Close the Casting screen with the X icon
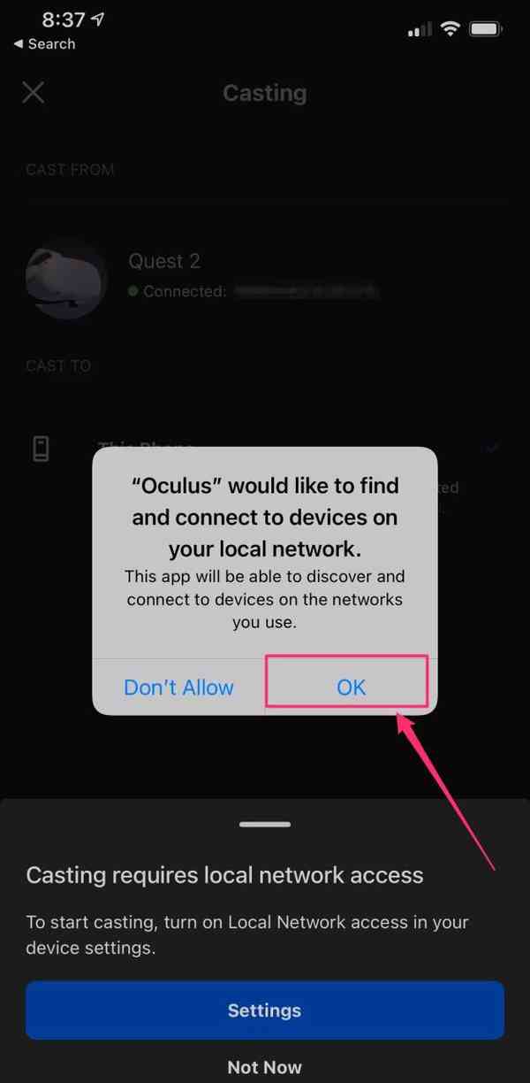Viewport: 530px width, 1083px height. (x=34, y=92)
